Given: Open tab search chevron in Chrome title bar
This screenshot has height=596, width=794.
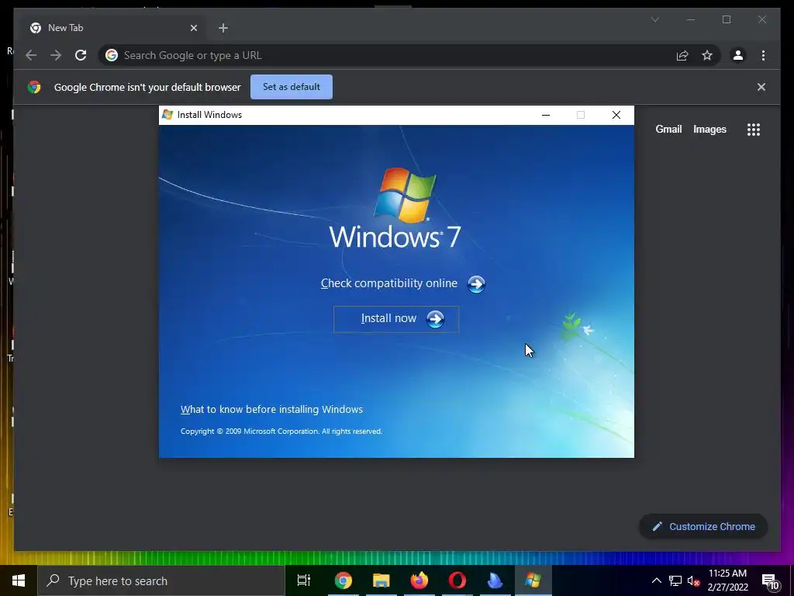Looking at the screenshot, I should (x=654, y=19).
